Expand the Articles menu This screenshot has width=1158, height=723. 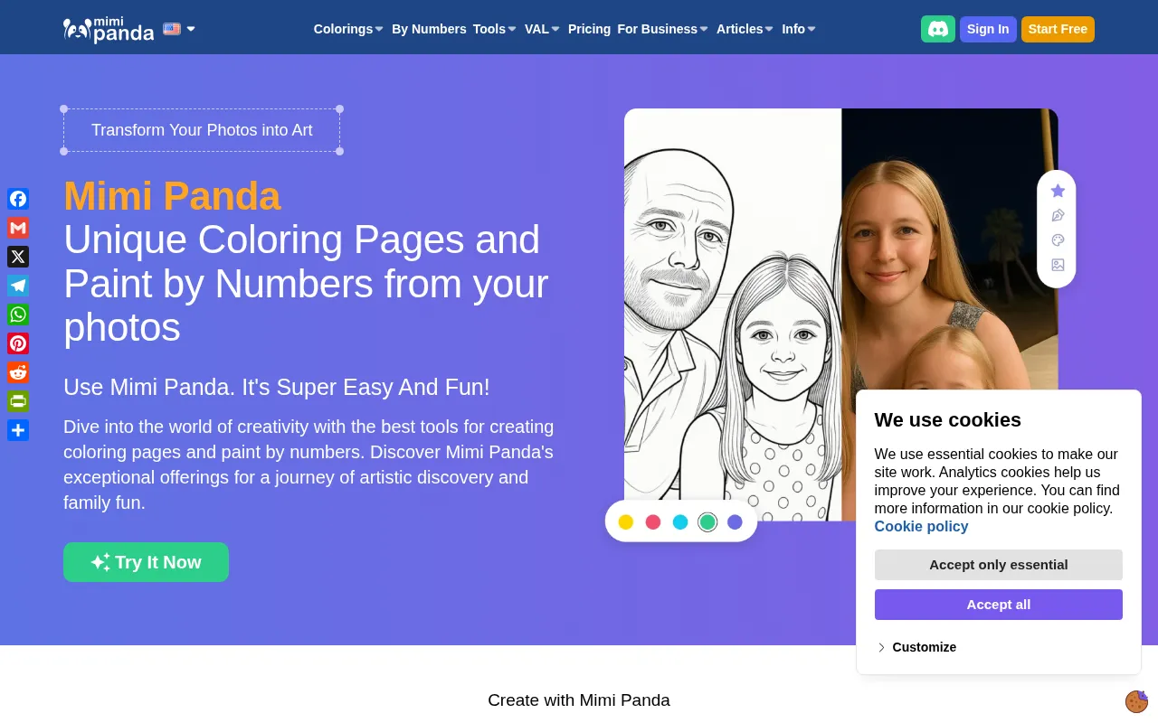pyautogui.click(x=745, y=29)
